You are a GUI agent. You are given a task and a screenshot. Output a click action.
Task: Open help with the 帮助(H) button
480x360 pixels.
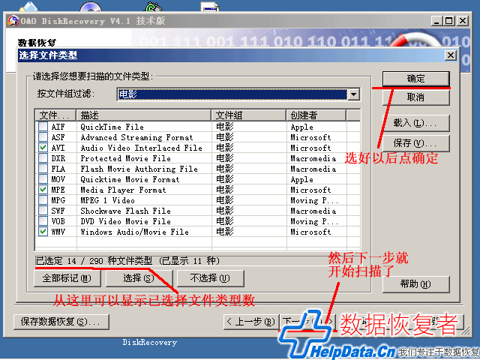(x=416, y=284)
